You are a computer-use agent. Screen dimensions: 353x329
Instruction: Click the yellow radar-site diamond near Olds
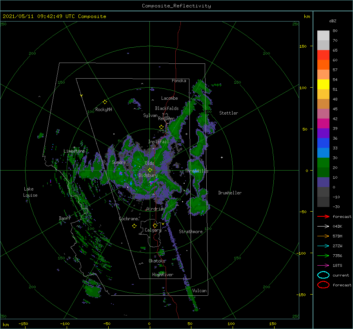coord(150,170)
